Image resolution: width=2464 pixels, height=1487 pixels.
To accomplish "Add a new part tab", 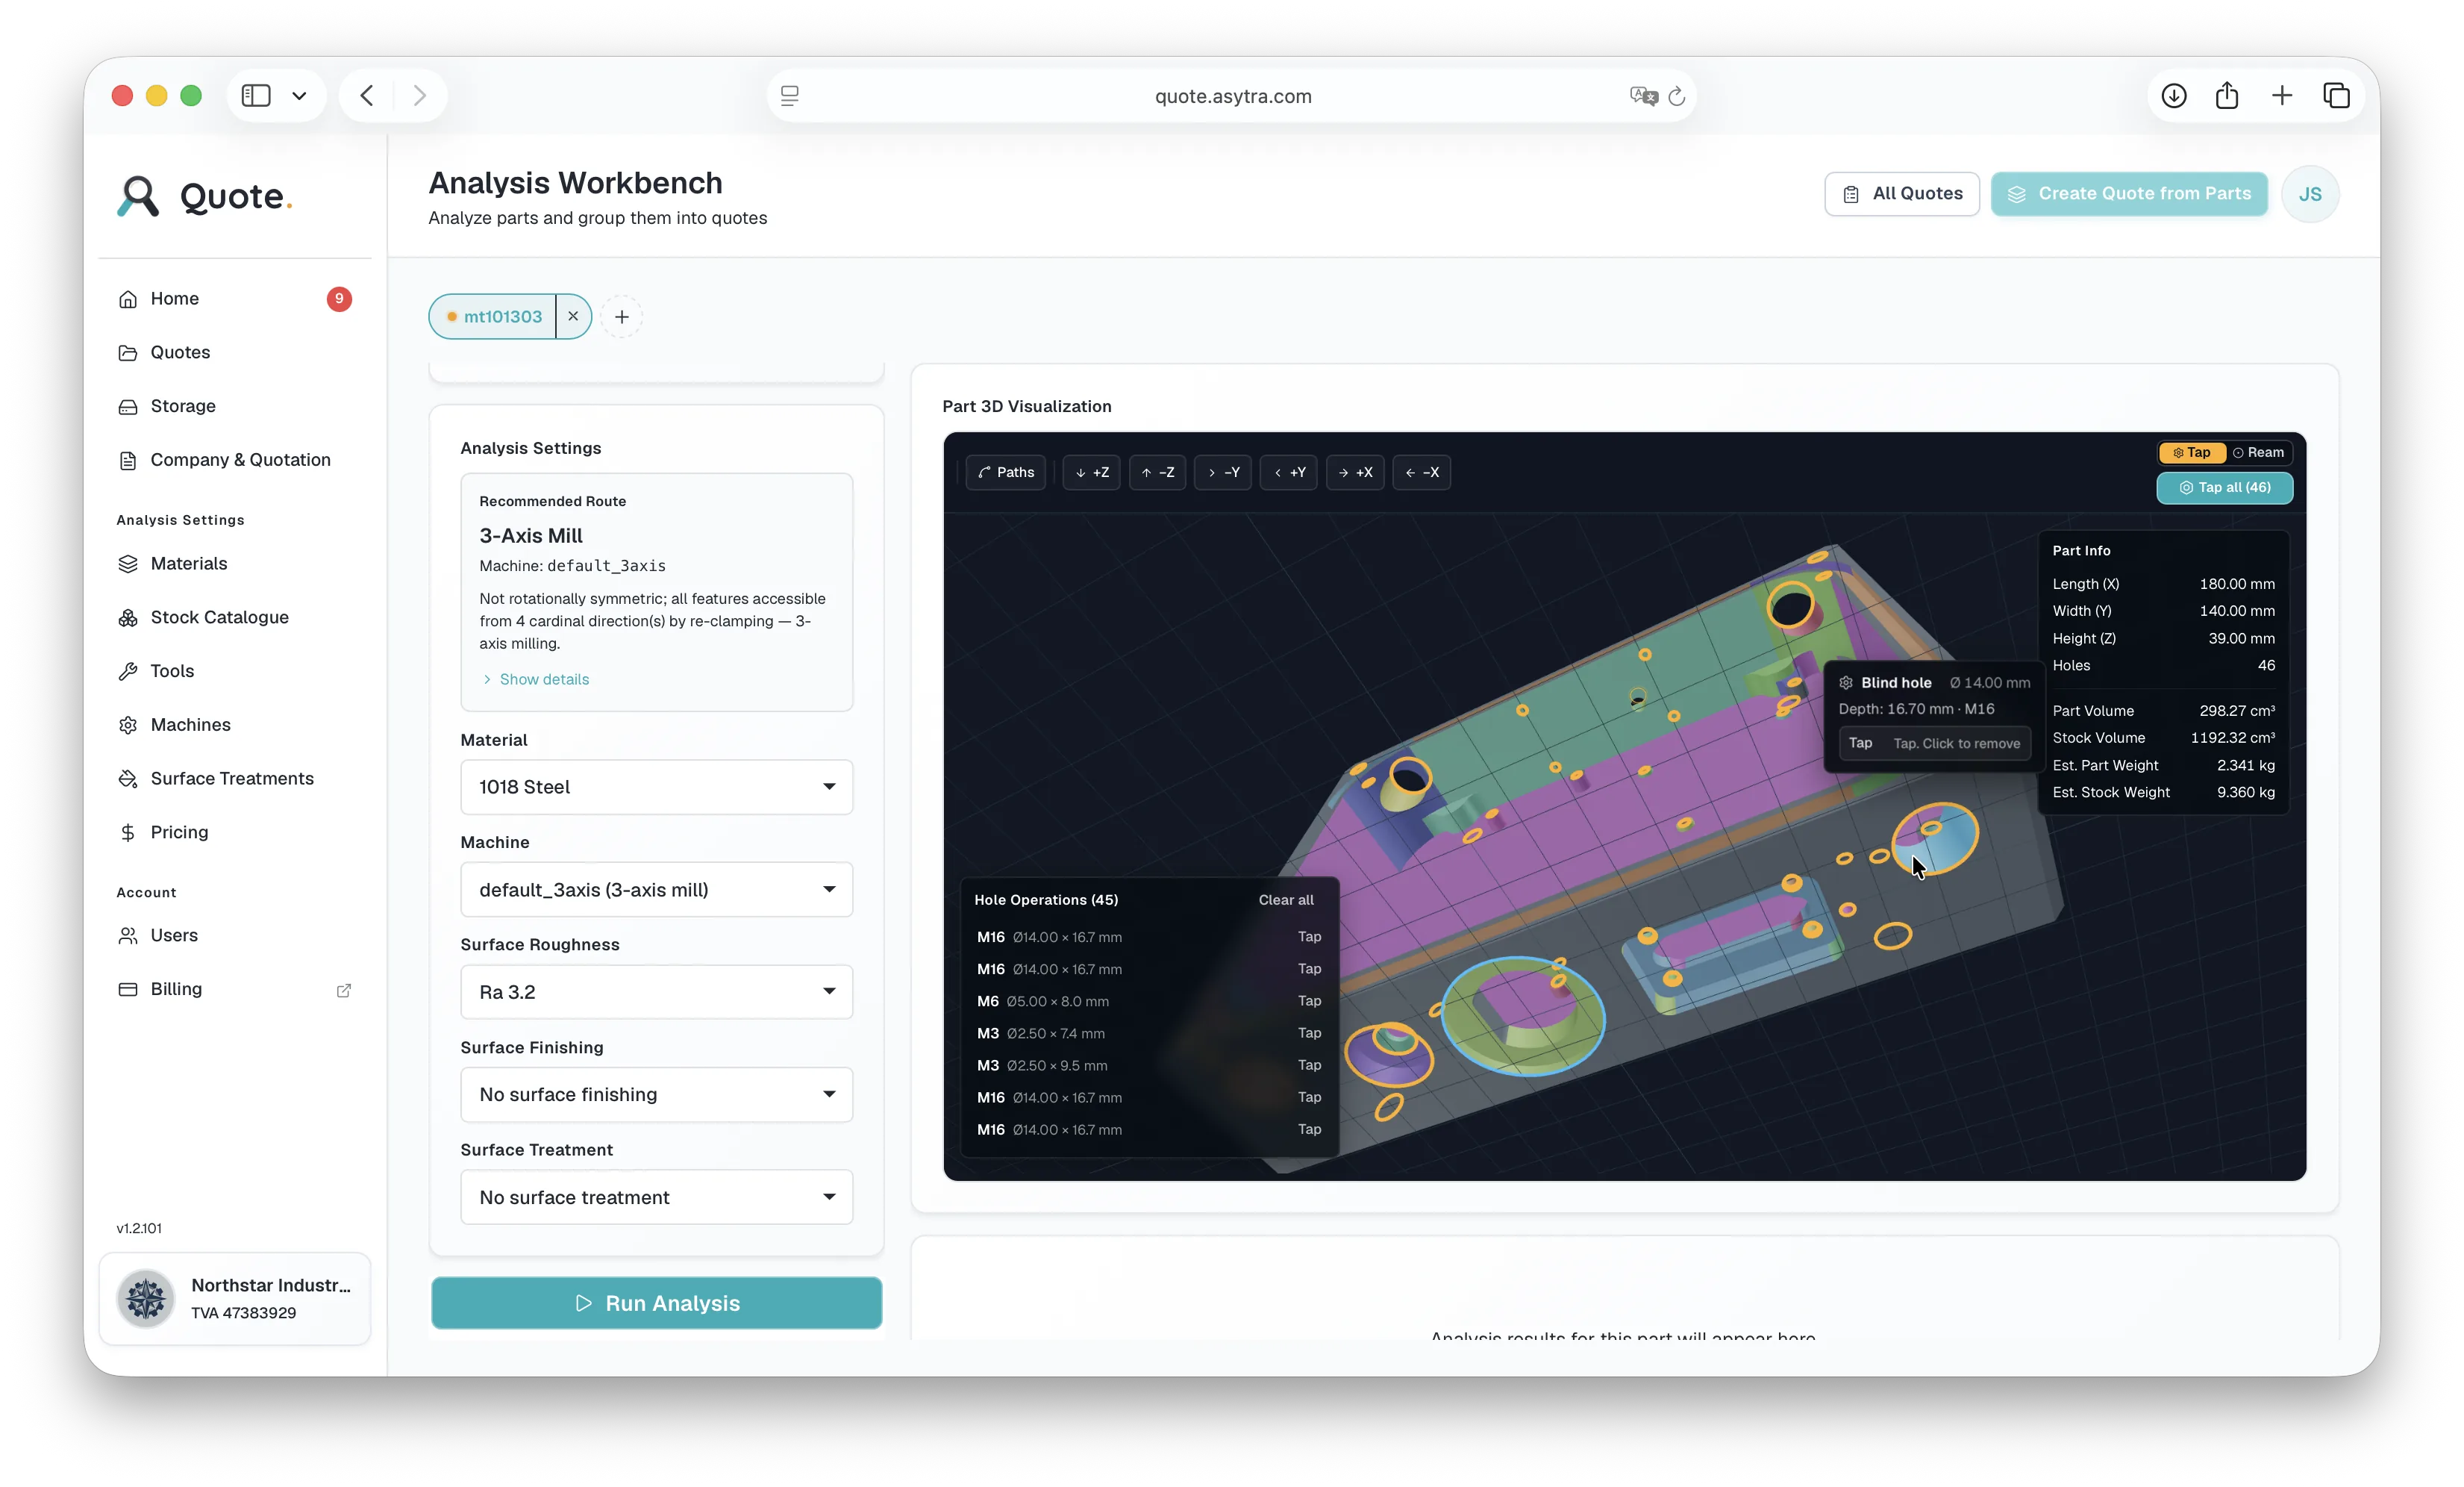I will point(622,317).
